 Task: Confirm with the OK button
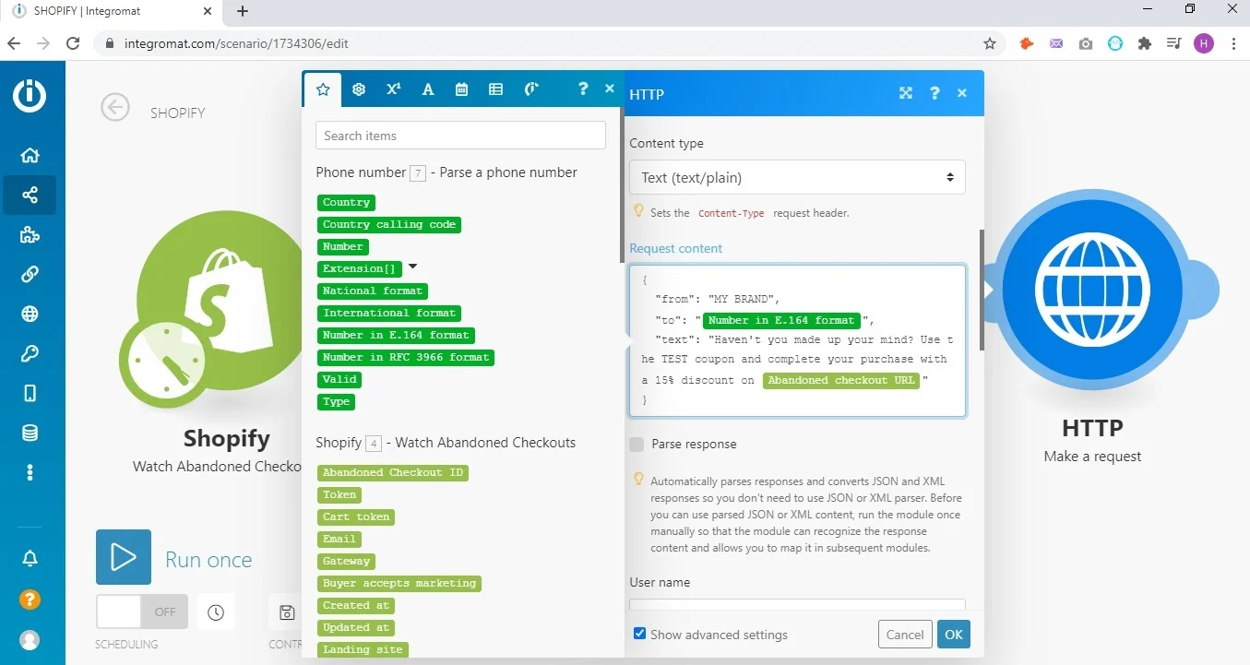(x=954, y=634)
